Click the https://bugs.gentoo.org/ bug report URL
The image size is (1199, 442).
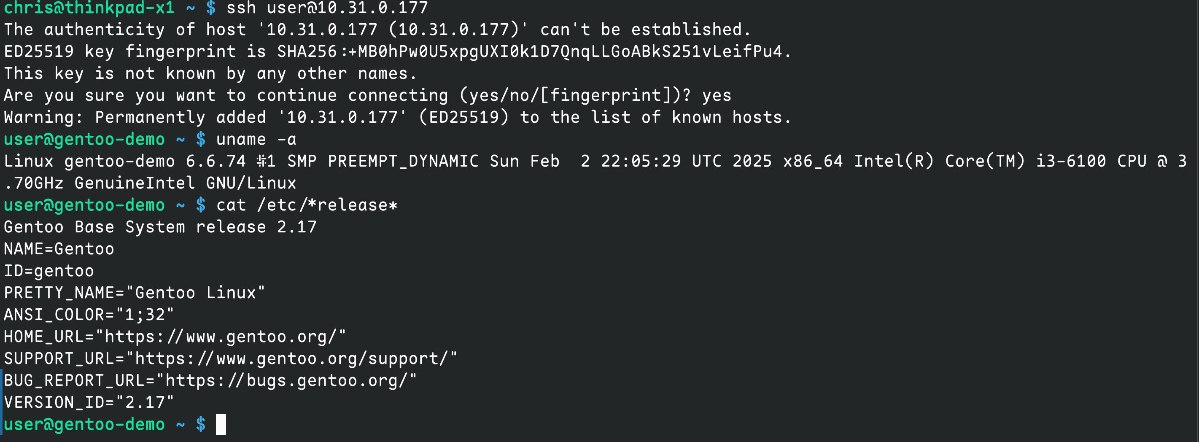pos(286,380)
